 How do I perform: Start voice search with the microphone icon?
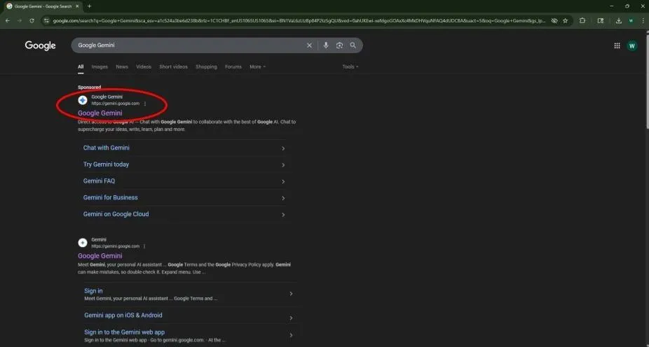pyautogui.click(x=326, y=45)
